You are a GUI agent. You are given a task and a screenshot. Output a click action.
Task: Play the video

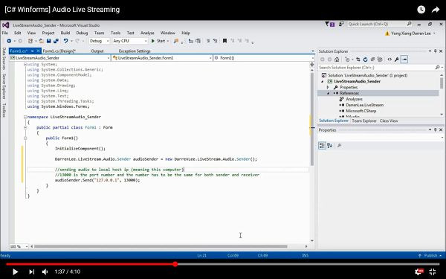coord(16,272)
